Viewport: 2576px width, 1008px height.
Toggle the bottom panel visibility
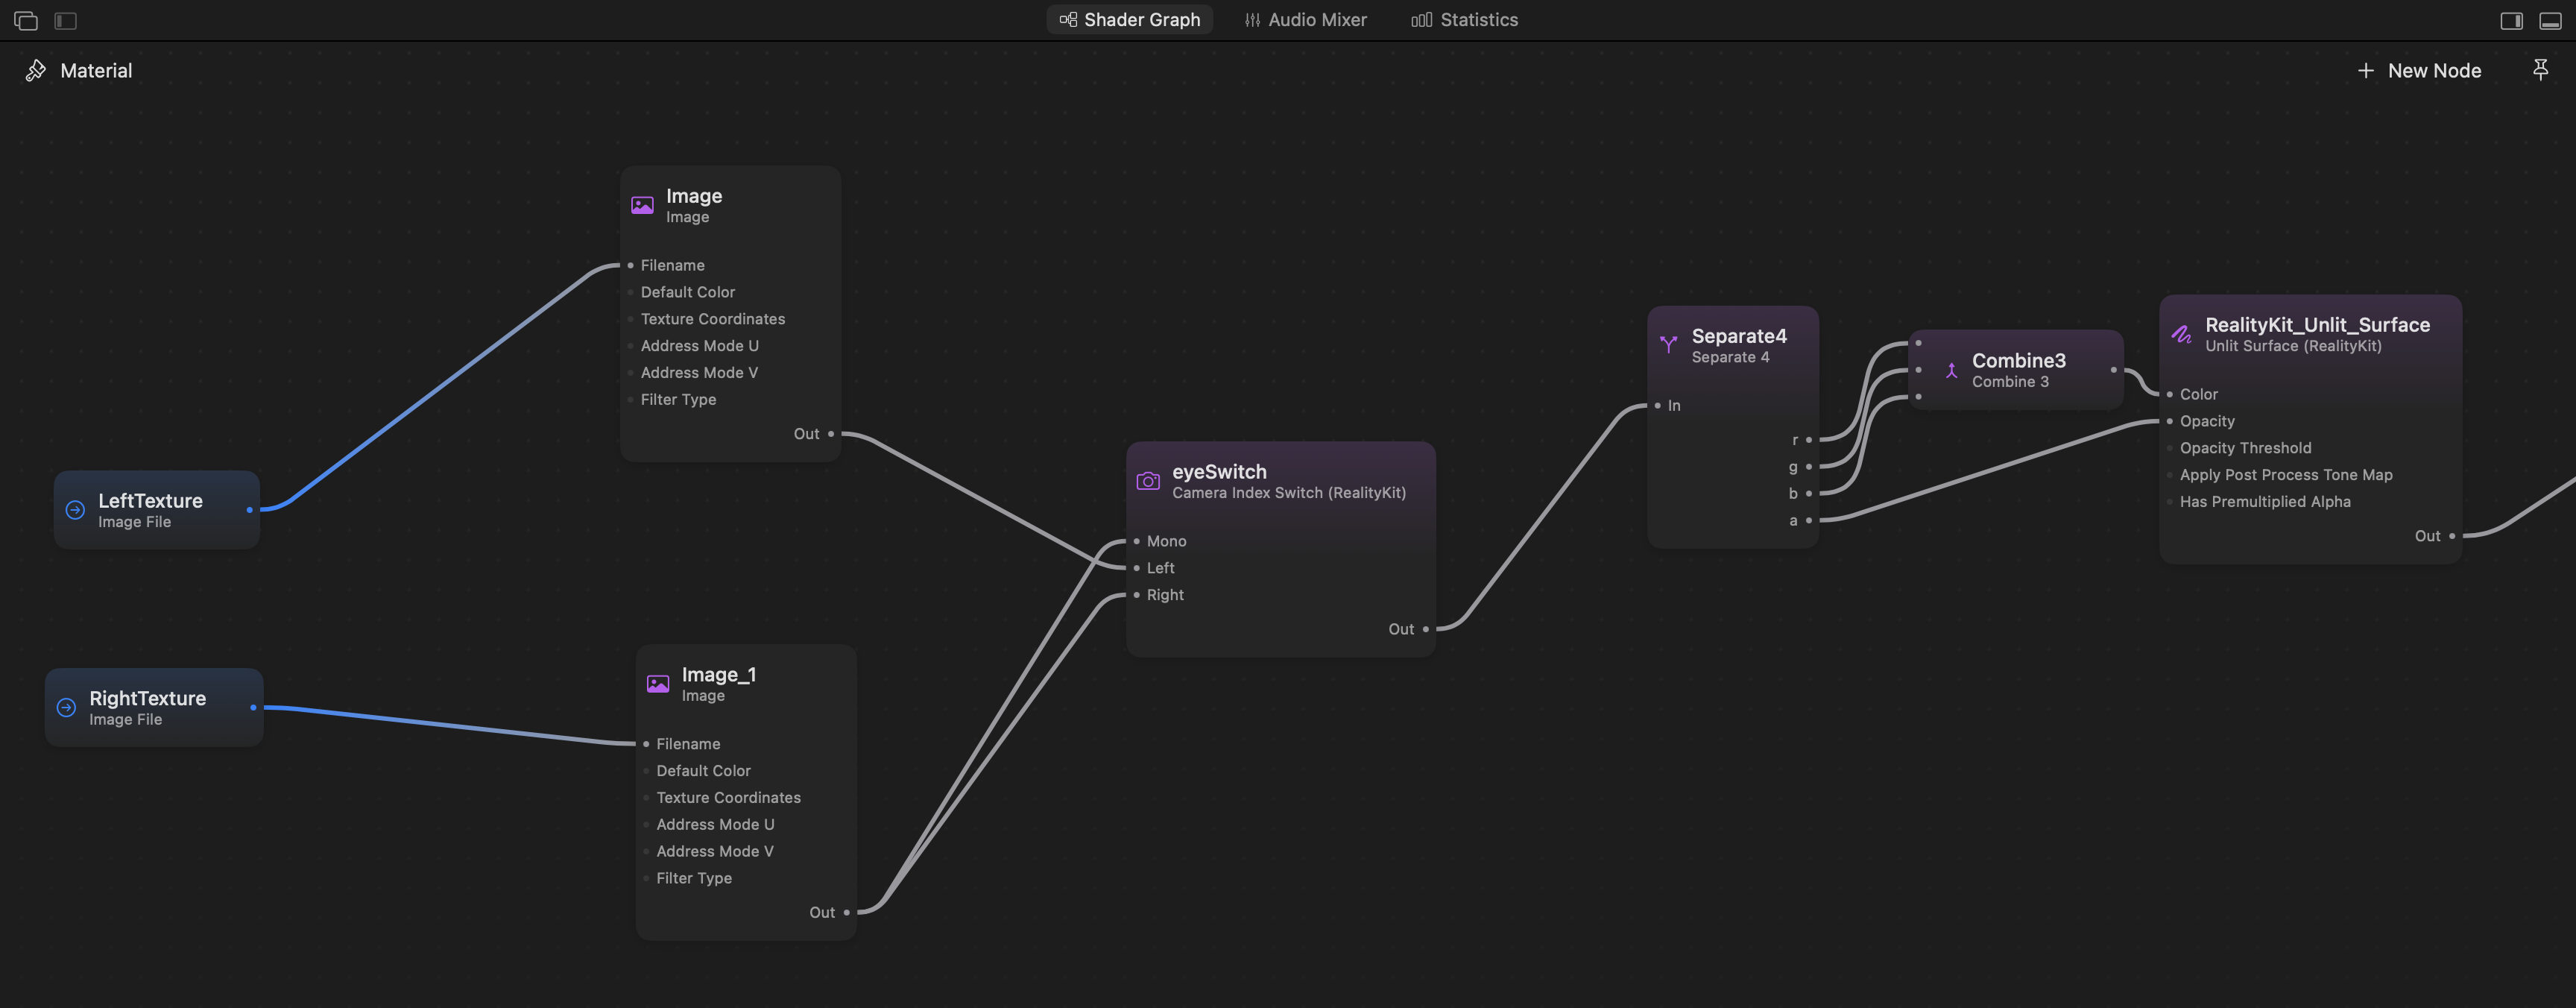pyautogui.click(x=2550, y=20)
